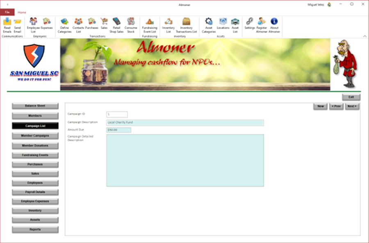This screenshot has width=369, height=243.
Task: Open Settings in the ribbon
Action: point(249,24)
